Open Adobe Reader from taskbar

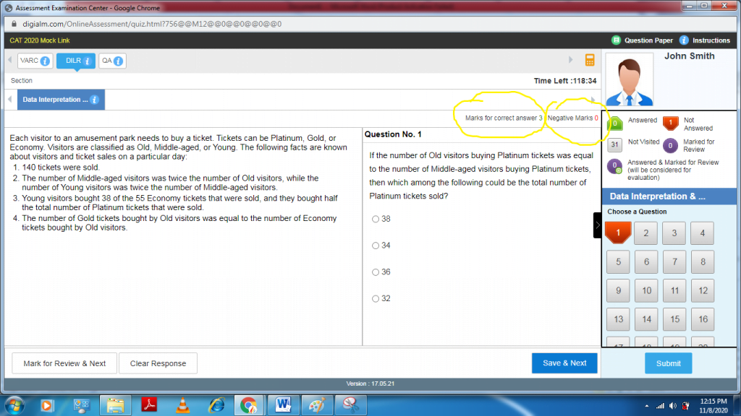[x=149, y=405]
